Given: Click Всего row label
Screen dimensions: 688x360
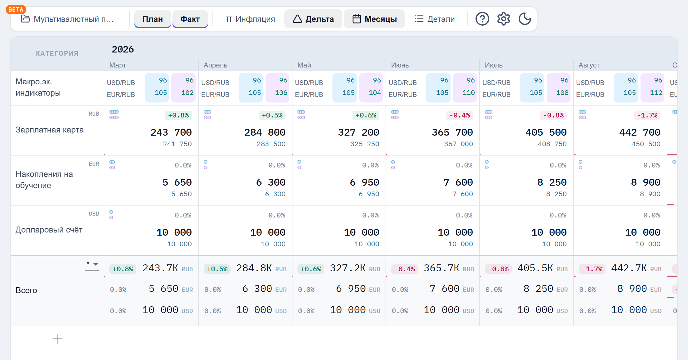Looking at the screenshot, I should tap(26, 290).
